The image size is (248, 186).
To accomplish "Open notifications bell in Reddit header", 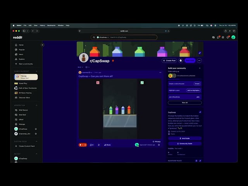I will (228, 37).
